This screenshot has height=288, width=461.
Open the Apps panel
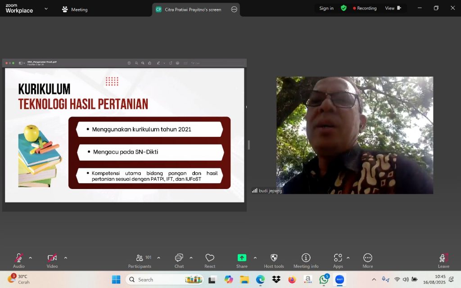click(x=338, y=261)
